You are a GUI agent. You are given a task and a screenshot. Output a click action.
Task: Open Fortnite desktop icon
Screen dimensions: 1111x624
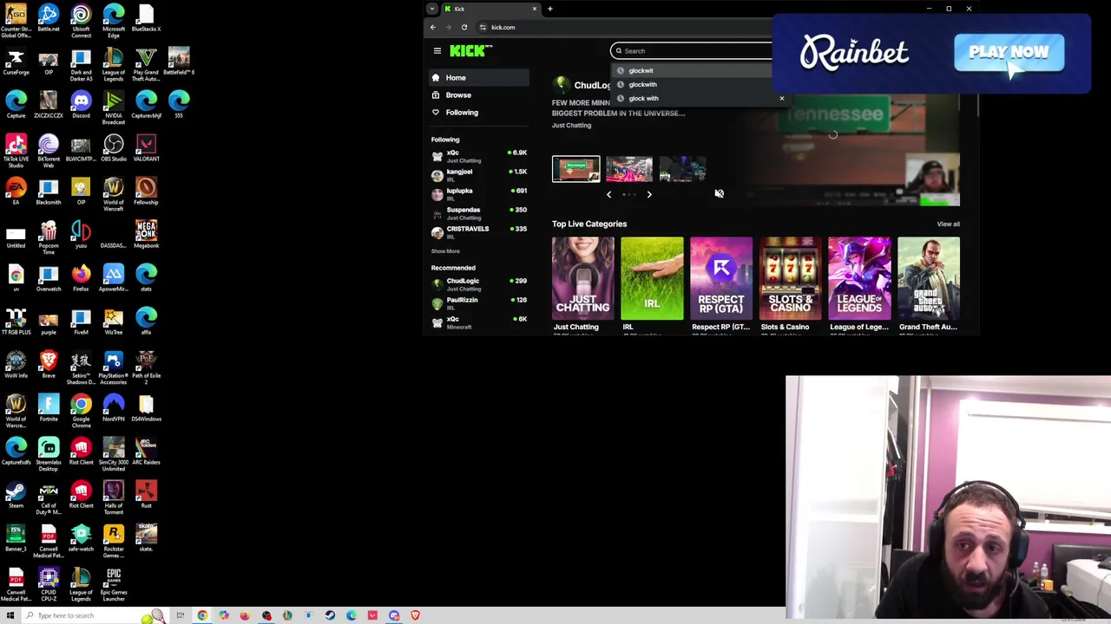point(49,409)
